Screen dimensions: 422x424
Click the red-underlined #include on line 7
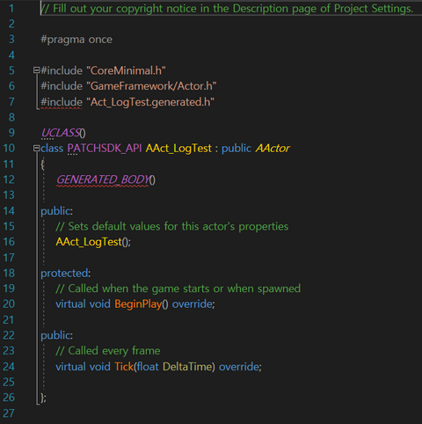62,102
